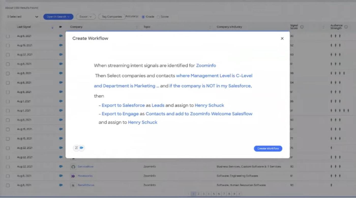This screenshot has width=356, height=198.
Task: Click the Software, Human Resources Software cell
Action: pos(241,185)
